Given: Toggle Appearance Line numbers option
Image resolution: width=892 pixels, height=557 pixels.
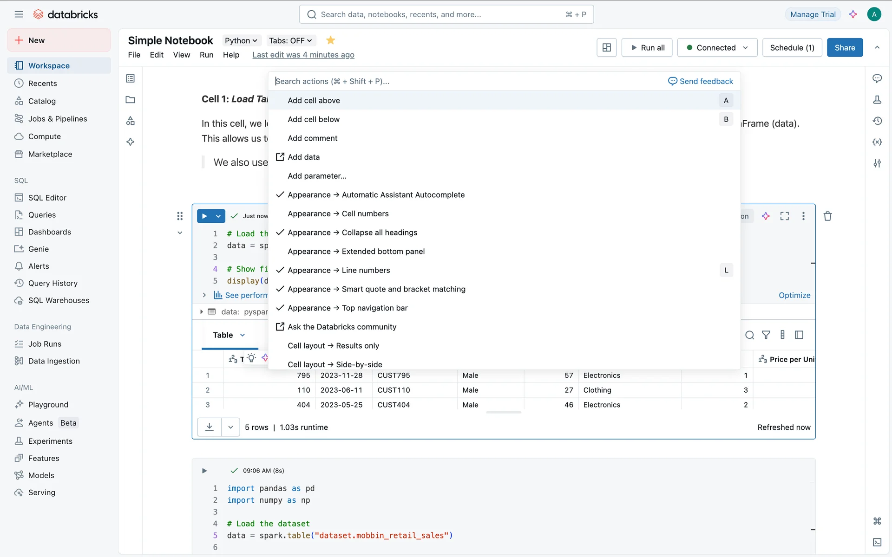Looking at the screenshot, I should point(339,270).
